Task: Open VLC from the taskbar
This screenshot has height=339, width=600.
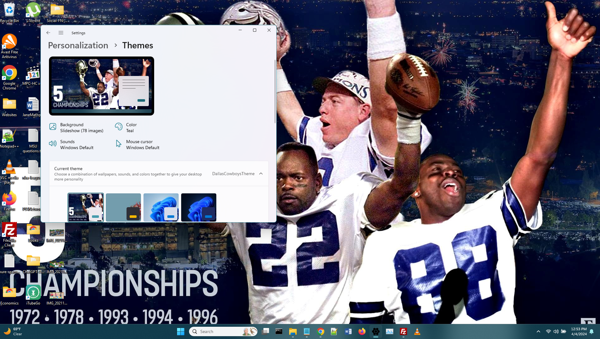Action: (417, 331)
